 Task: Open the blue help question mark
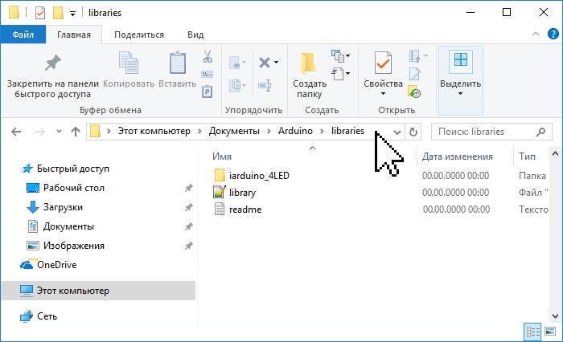click(553, 34)
